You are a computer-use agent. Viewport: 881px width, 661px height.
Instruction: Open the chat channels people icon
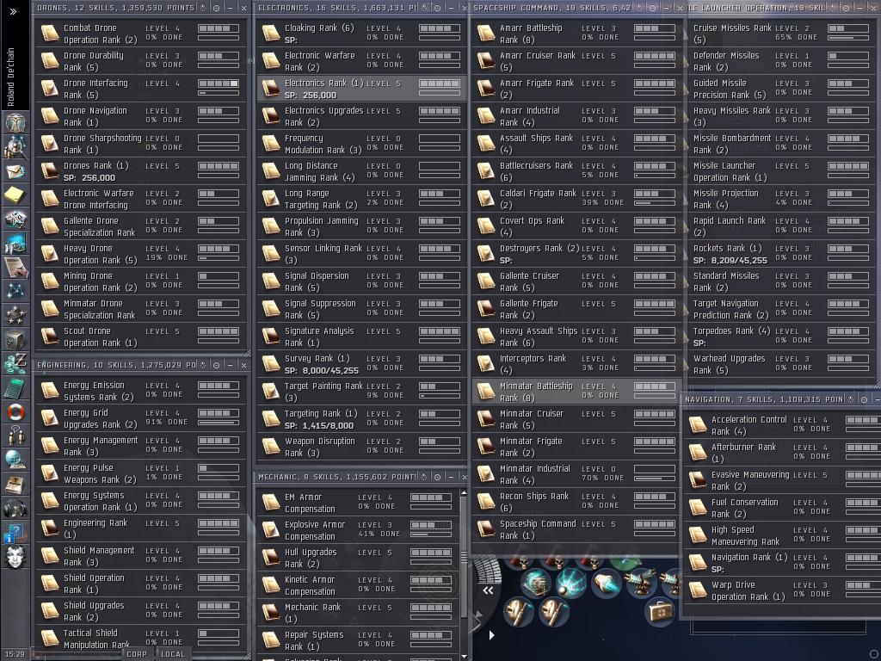[x=15, y=436]
